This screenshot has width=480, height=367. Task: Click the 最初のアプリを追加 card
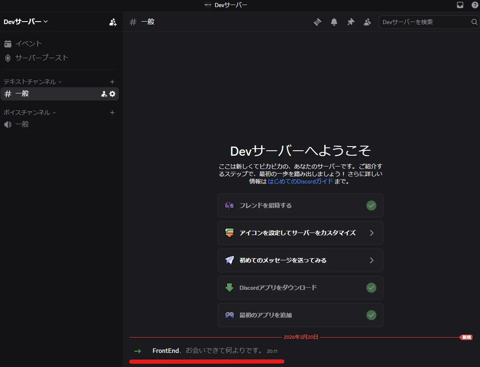click(300, 315)
